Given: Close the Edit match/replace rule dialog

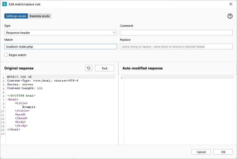Looking at the screenshot, I should tap(231, 4).
